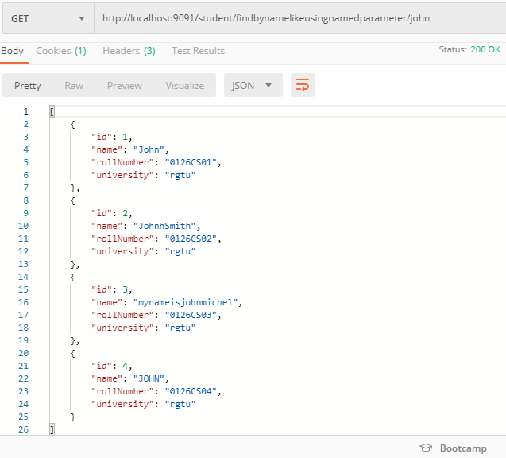Open the Headers (3) tab
Viewport: 506px width, 458px height.
point(129,51)
